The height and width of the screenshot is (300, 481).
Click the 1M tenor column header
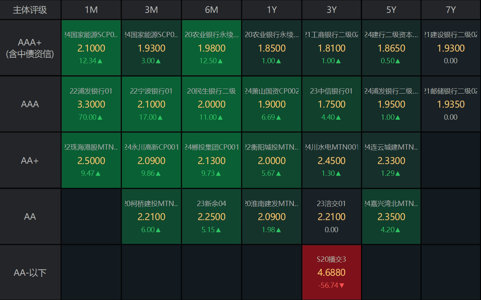(91, 10)
